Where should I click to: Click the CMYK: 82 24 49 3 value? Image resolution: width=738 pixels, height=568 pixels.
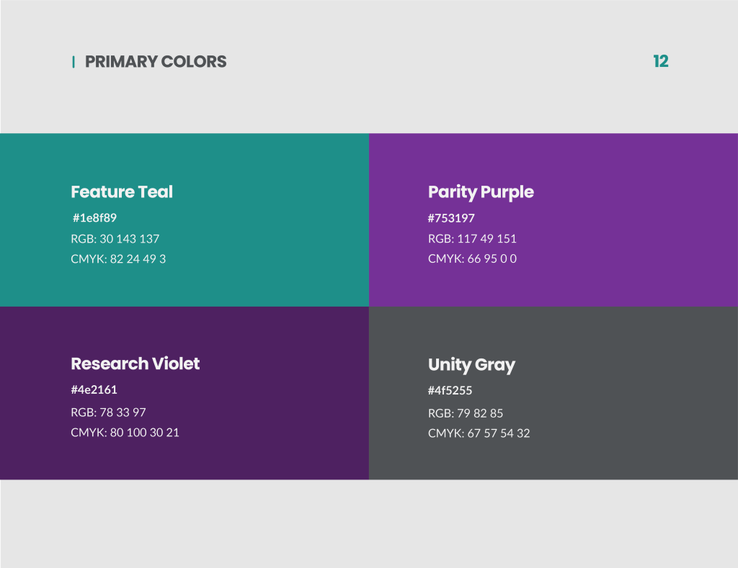[118, 258]
